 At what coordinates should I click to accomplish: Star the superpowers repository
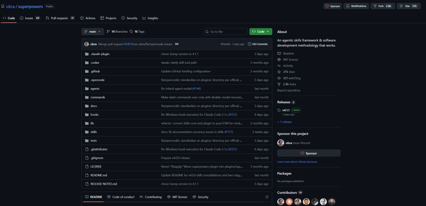pyautogui.click(x=409, y=6)
